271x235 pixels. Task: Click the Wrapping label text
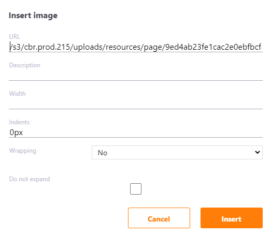(x=22, y=151)
